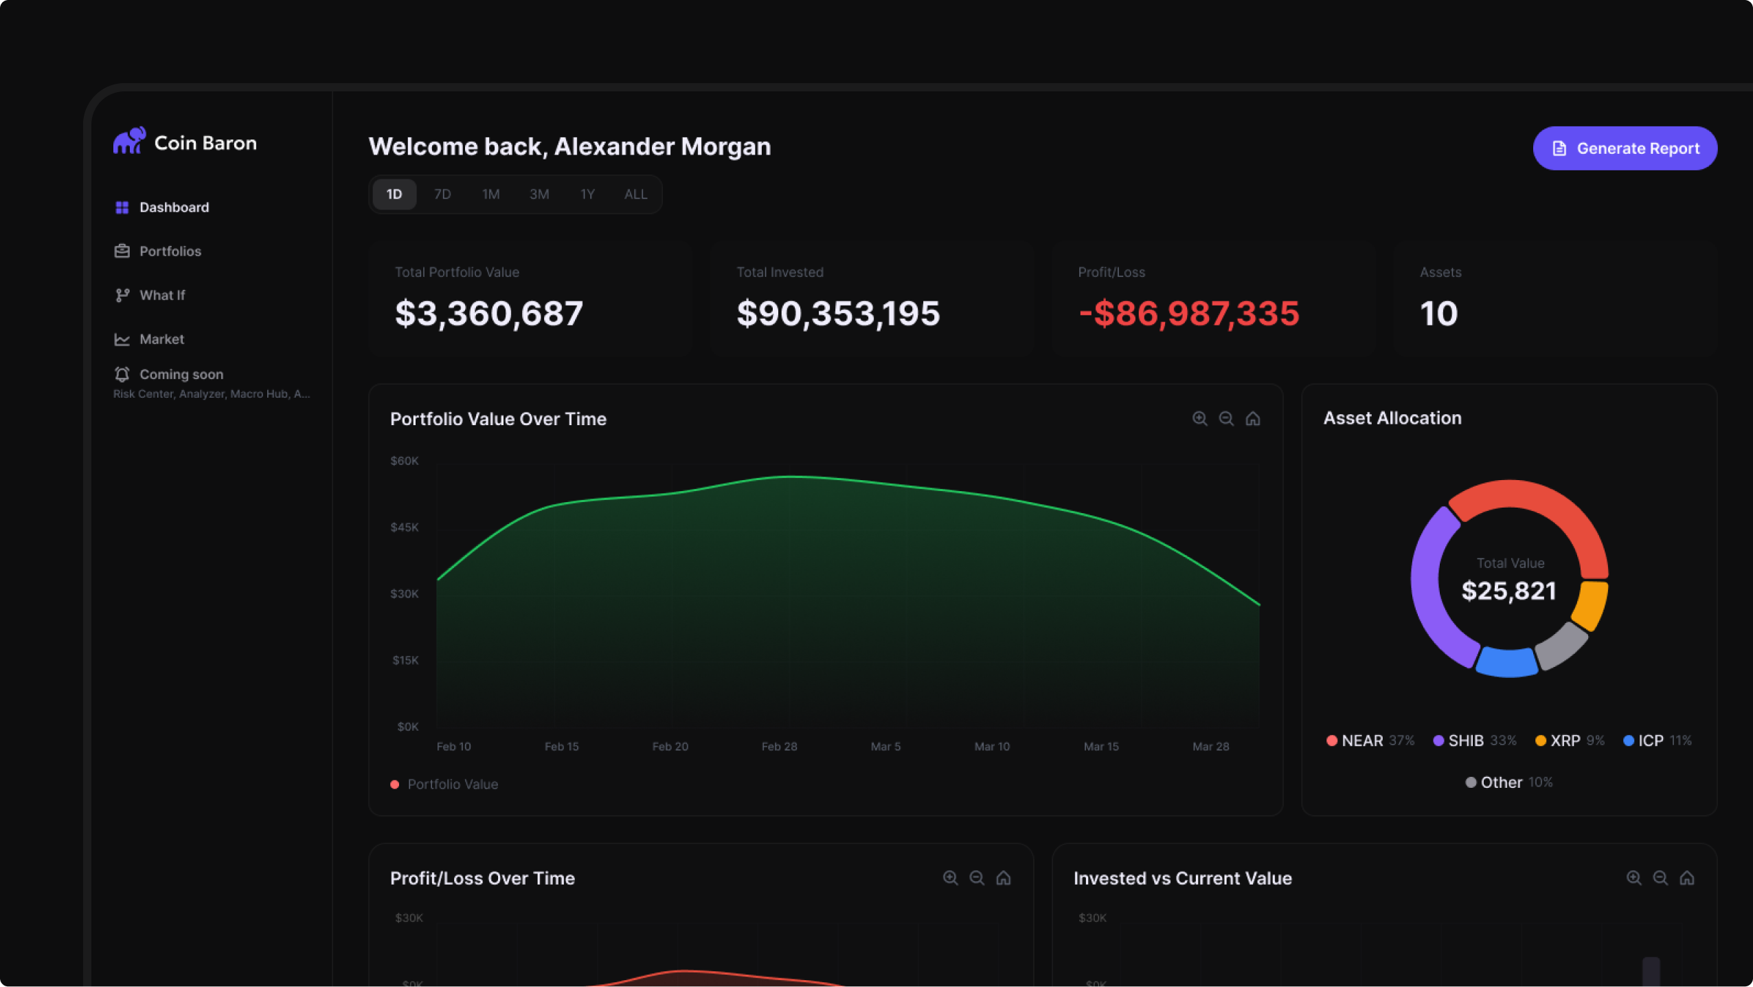Switch to the 1M time range
Image resolution: width=1753 pixels, height=987 pixels.
(490, 194)
